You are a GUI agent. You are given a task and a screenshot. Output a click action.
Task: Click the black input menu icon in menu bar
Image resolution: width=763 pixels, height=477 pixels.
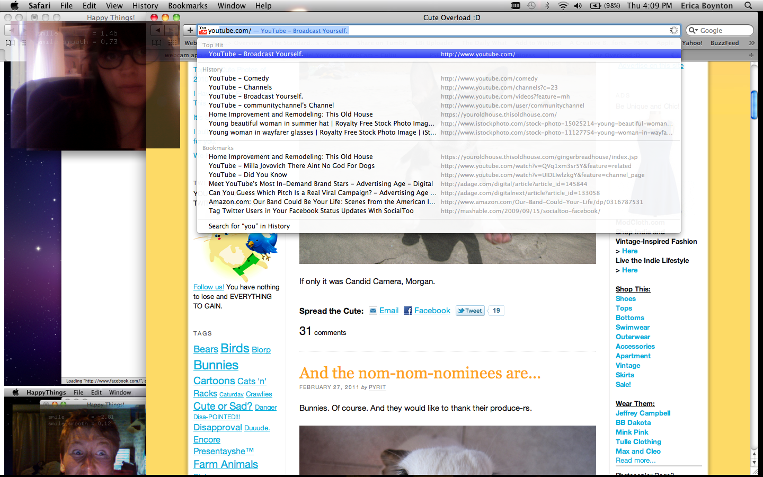[x=515, y=5]
